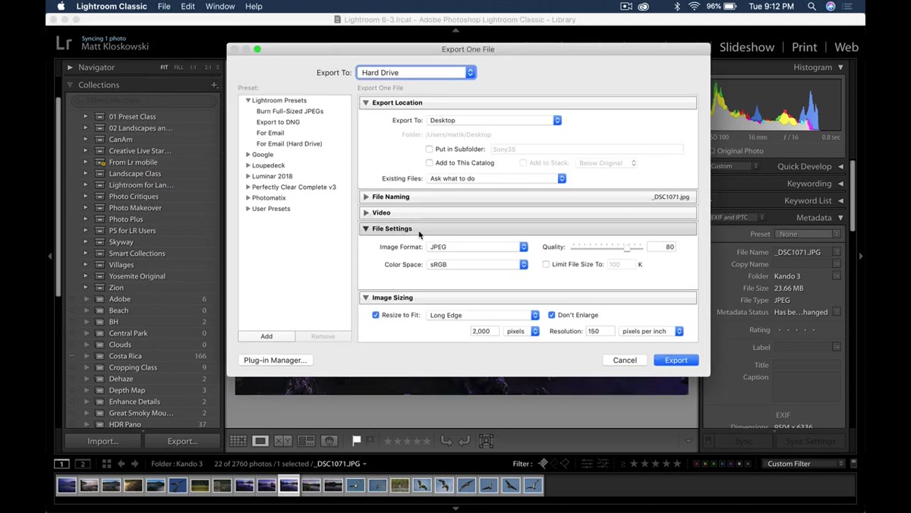
Task: Expand the Luminar 2018 preset folder
Action: [248, 176]
